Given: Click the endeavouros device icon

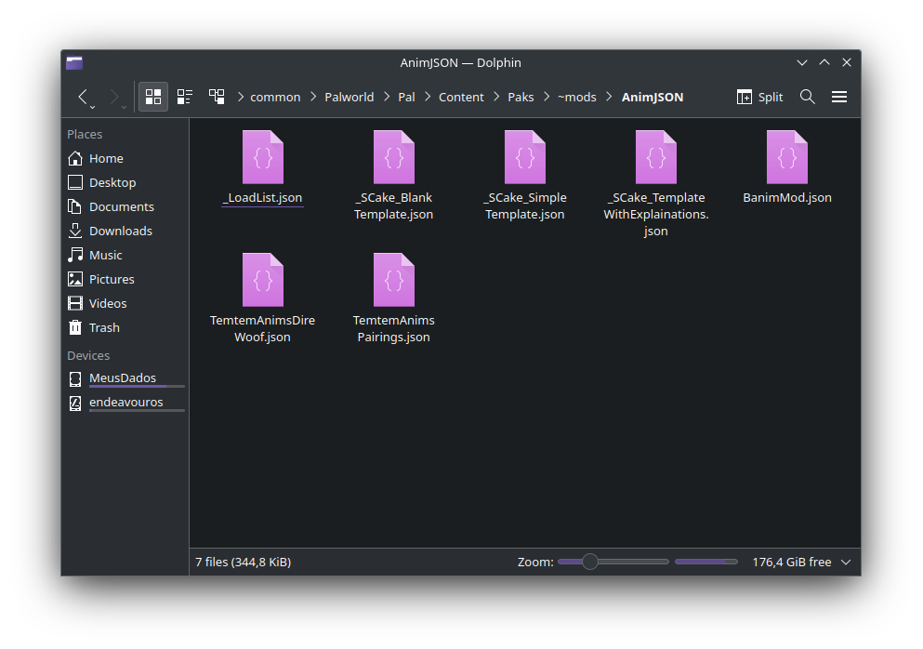Looking at the screenshot, I should coord(75,403).
